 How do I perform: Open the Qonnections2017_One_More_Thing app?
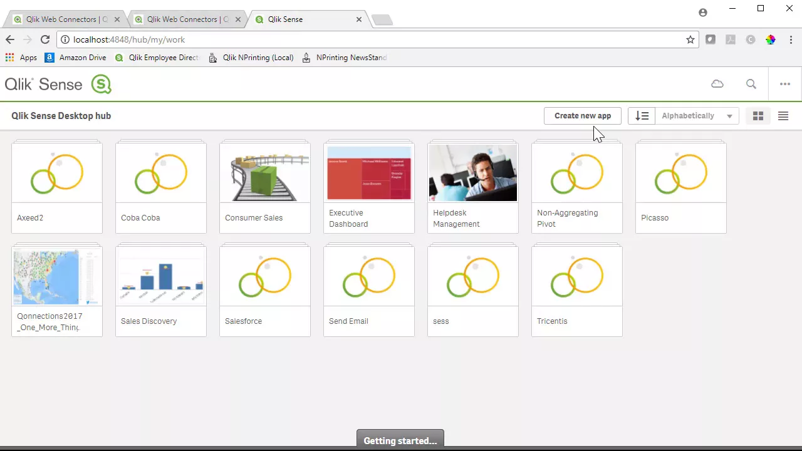point(57,291)
